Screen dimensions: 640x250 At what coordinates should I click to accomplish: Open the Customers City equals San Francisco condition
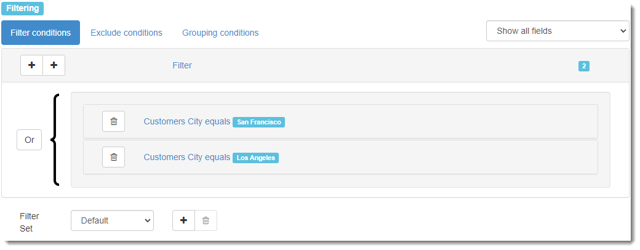click(187, 121)
